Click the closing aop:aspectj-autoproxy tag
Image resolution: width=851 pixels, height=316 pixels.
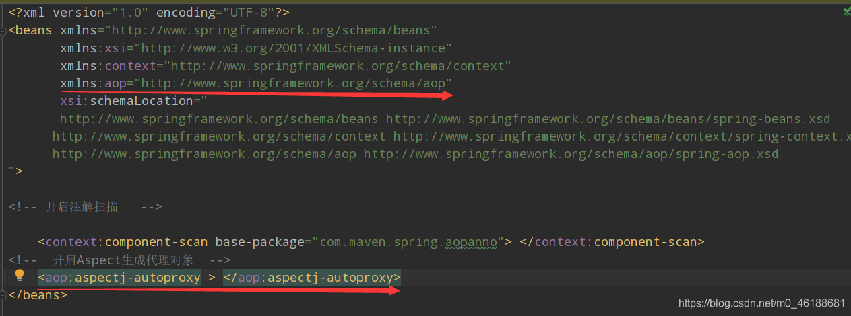(312, 277)
